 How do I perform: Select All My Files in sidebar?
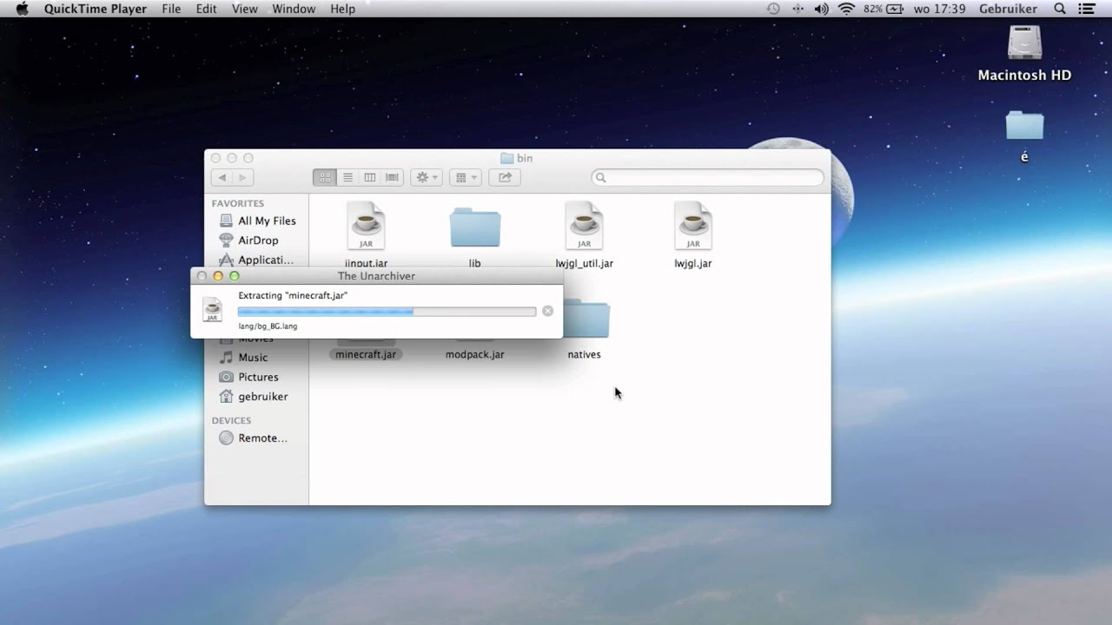tap(257, 220)
